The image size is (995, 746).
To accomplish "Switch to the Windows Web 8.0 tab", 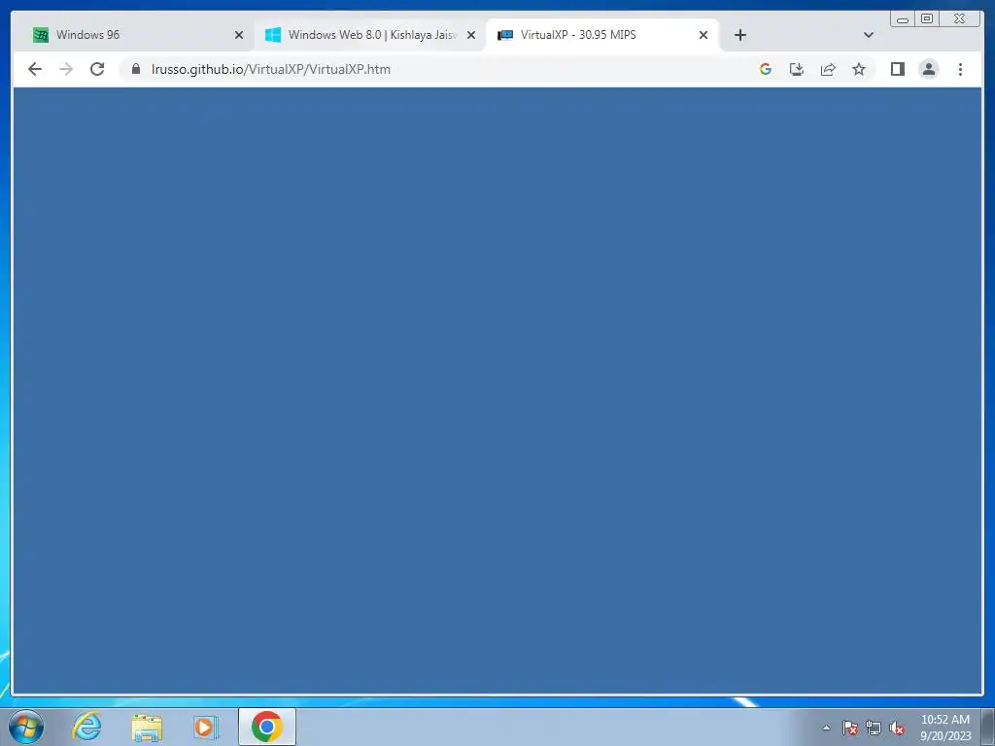I will (370, 35).
